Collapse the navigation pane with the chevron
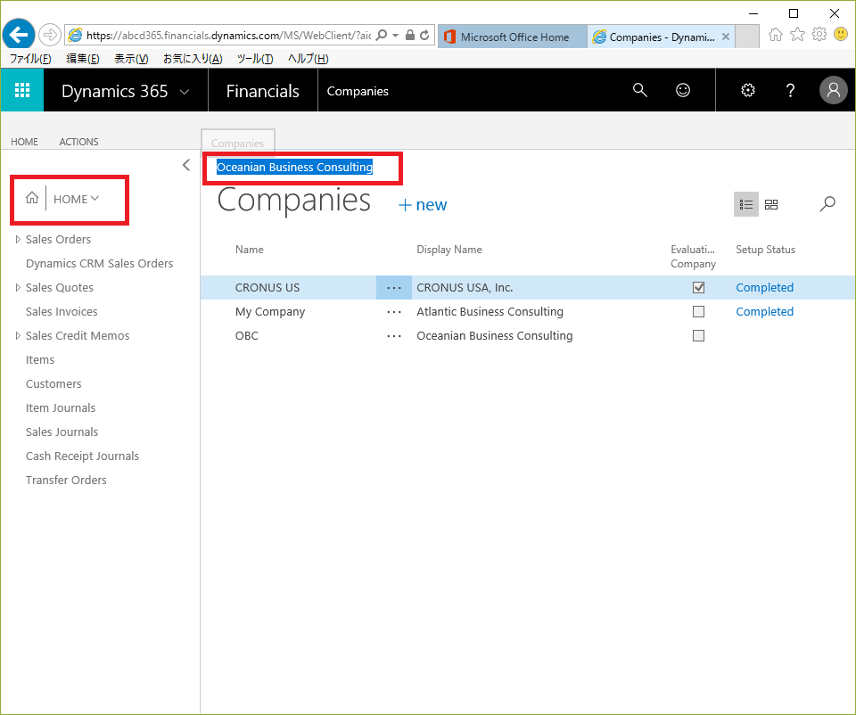This screenshot has height=715, width=856. [x=186, y=165]
